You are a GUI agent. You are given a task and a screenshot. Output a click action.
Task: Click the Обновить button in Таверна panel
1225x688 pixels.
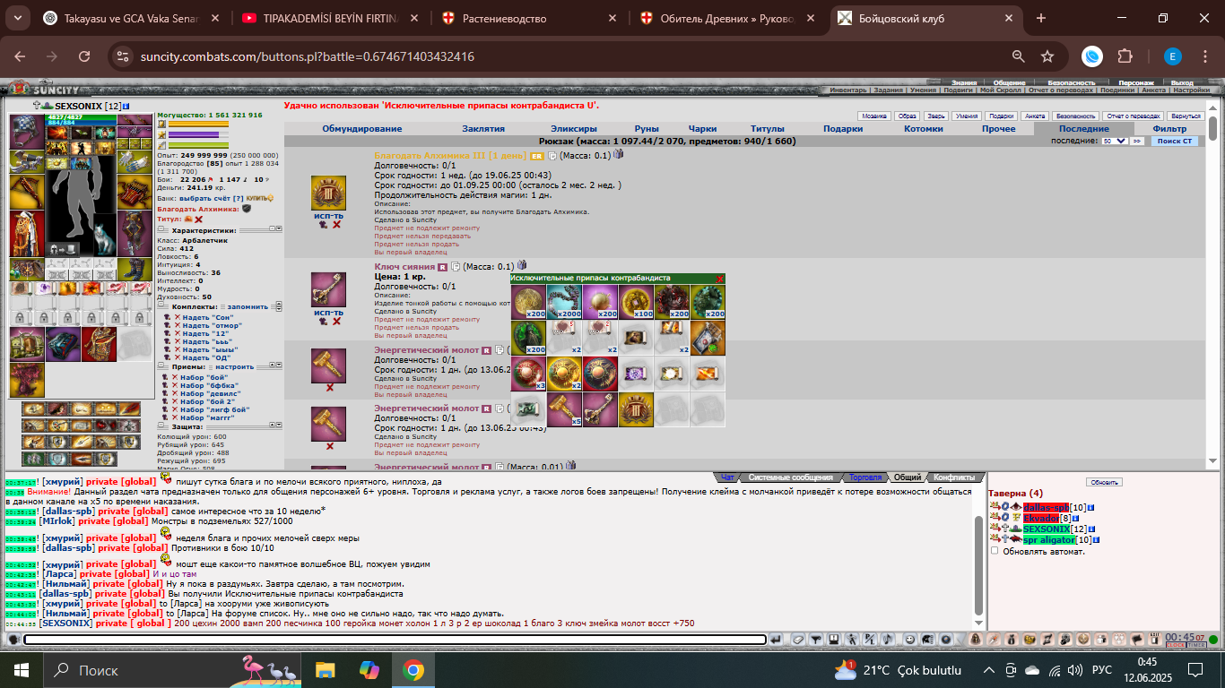[x=1104, y=482]
